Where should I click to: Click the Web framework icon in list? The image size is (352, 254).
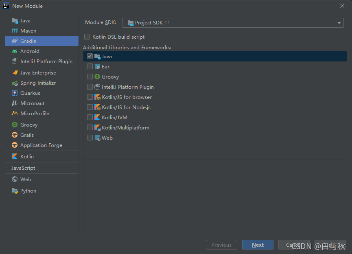tap(97, 138)
